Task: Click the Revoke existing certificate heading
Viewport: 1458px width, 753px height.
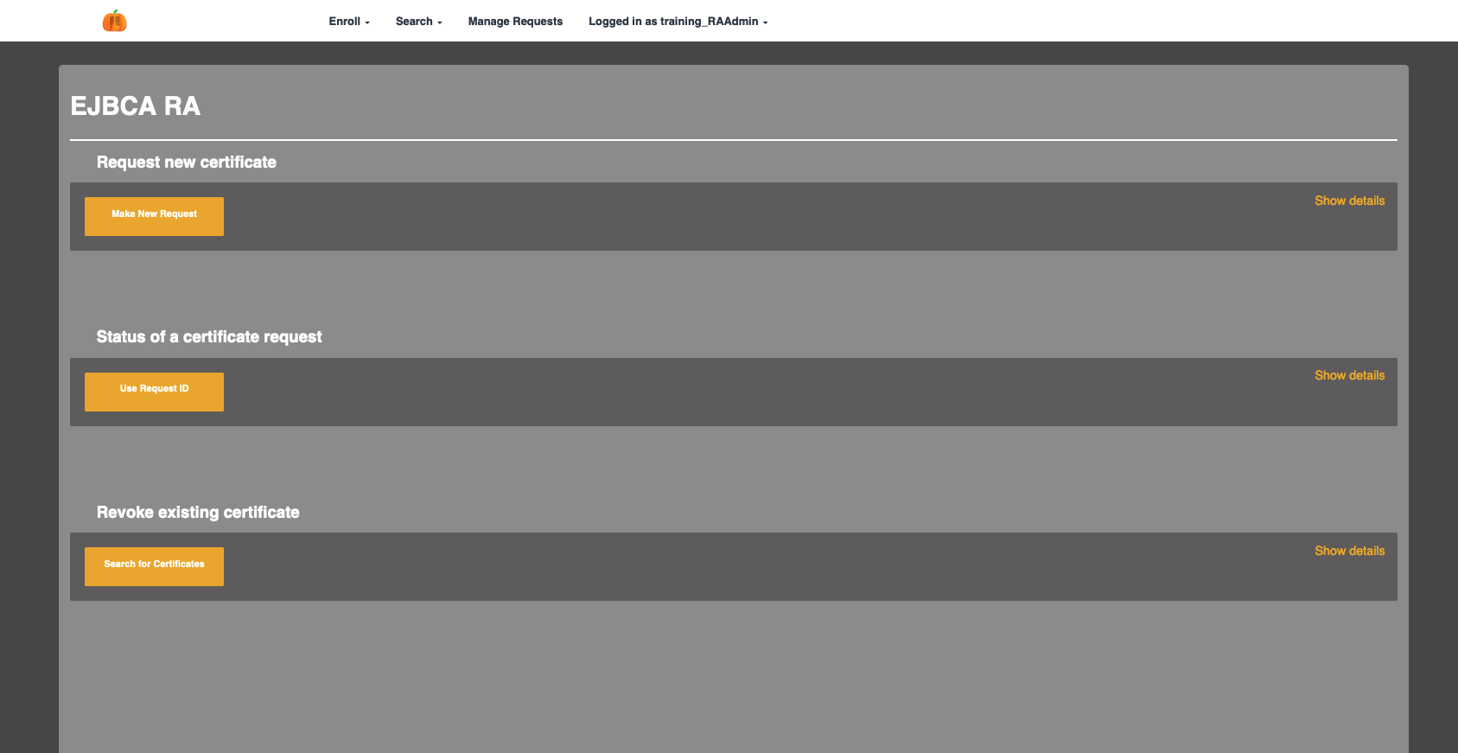Action: point(198,513)
